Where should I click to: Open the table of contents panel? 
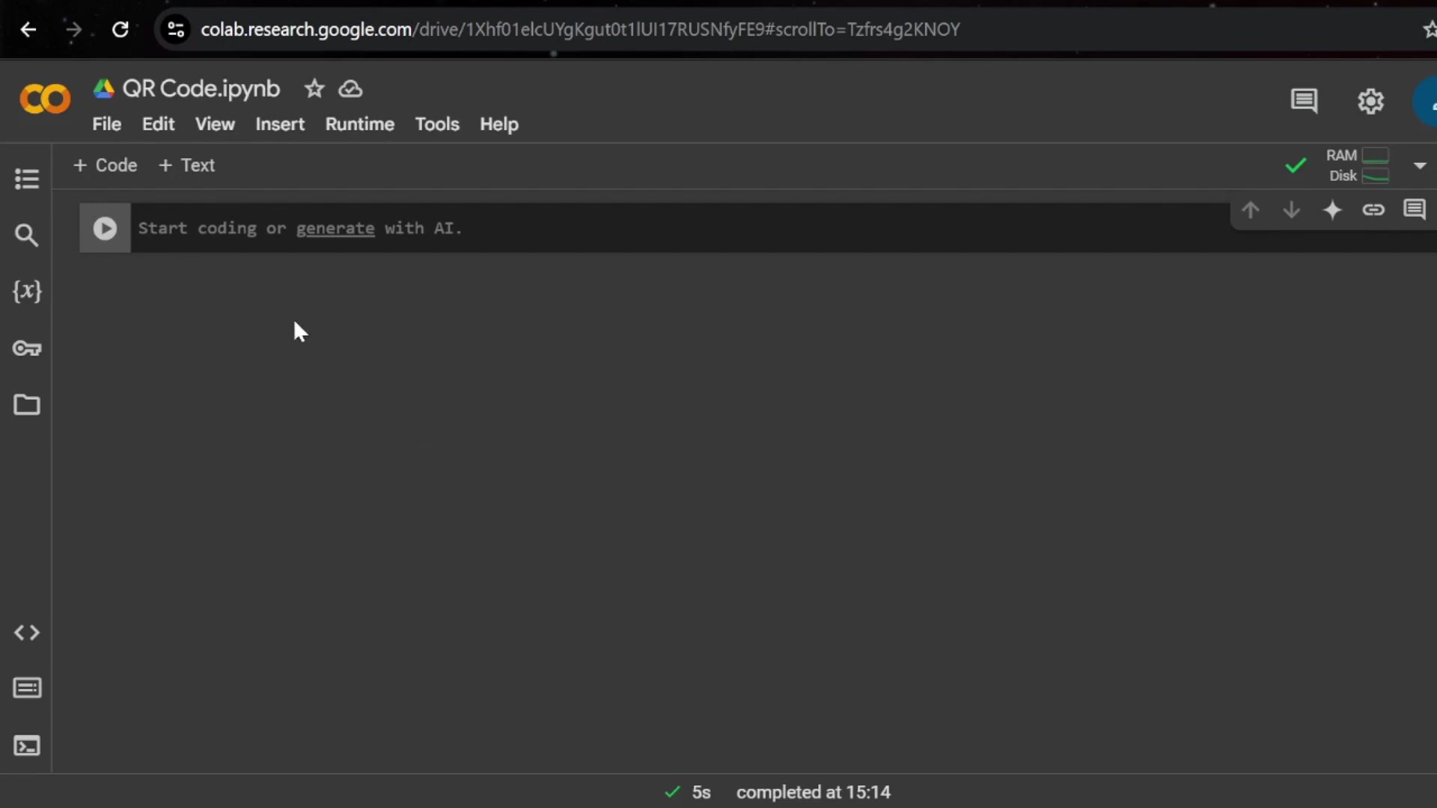pyautogui.click(x=27, y=180)
